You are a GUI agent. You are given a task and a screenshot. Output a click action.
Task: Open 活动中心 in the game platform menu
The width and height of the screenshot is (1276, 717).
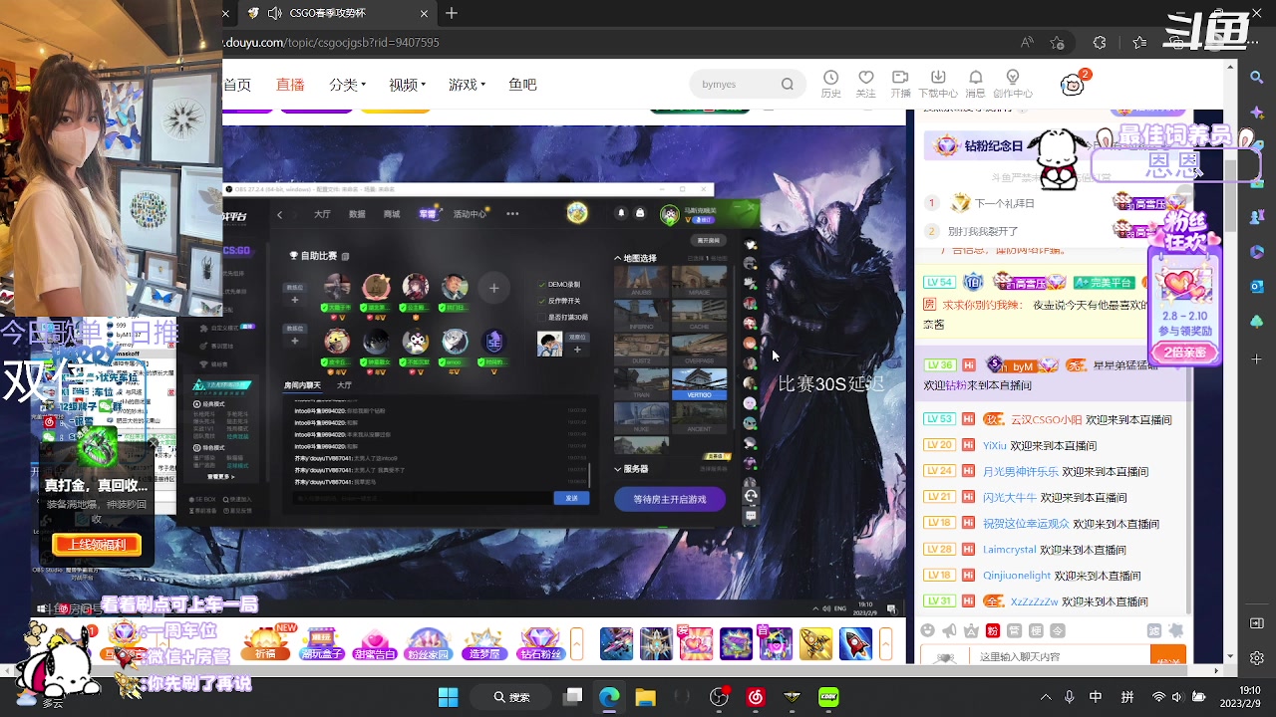coord(470,214)
